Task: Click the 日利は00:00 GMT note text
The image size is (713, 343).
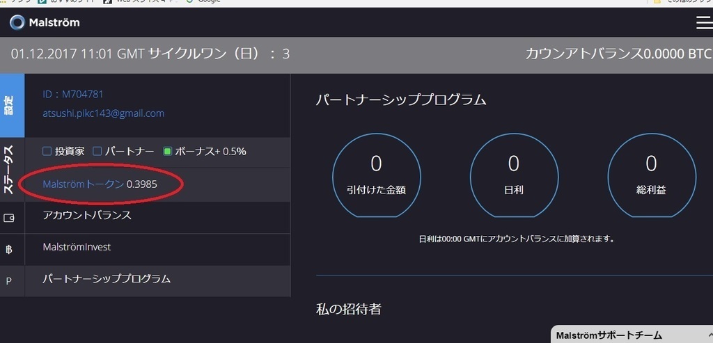Action: (517, 239)
